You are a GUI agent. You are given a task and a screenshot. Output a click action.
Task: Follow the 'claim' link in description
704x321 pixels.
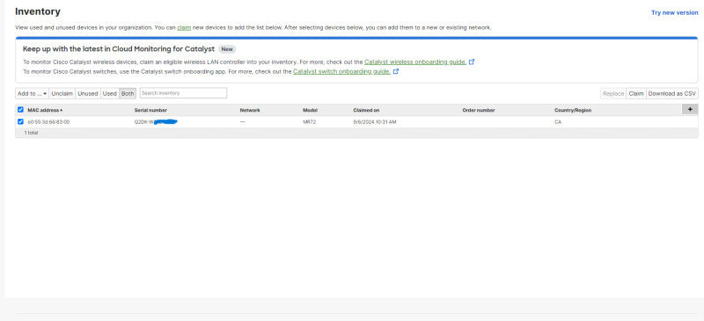(x=184, y=27)
